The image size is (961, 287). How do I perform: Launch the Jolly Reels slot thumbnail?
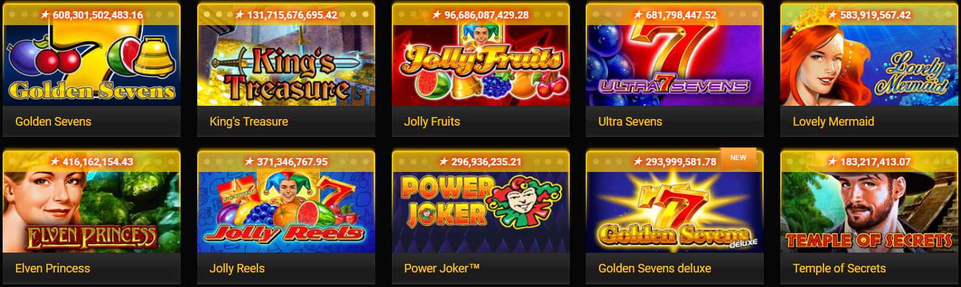point(286,212)
